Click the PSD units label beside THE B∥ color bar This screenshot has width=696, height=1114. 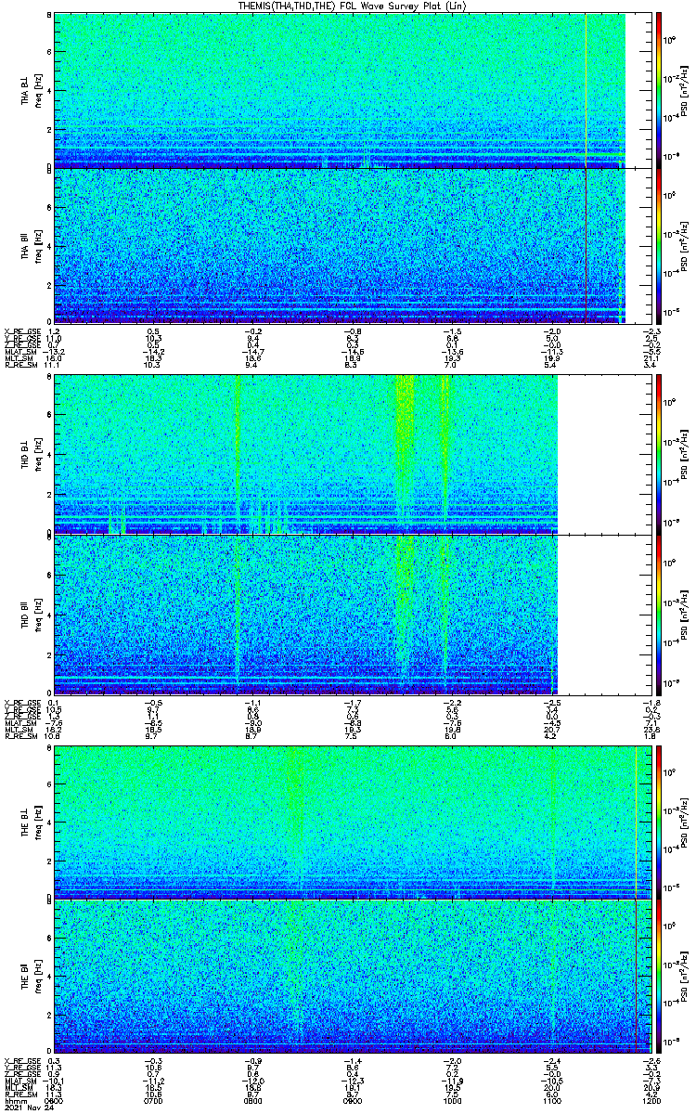point(685,976)
